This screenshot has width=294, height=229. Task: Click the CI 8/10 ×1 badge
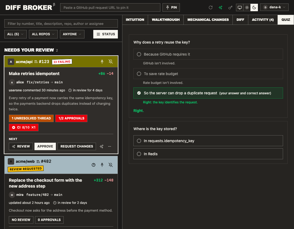24,127
